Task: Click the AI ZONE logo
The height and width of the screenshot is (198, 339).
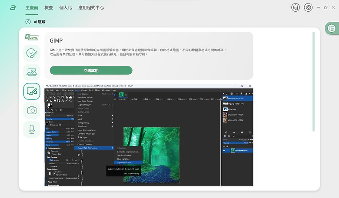Action: pos(32,37)
